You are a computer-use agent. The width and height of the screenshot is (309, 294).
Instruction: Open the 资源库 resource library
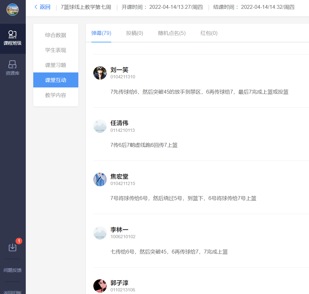click(12, 68)
